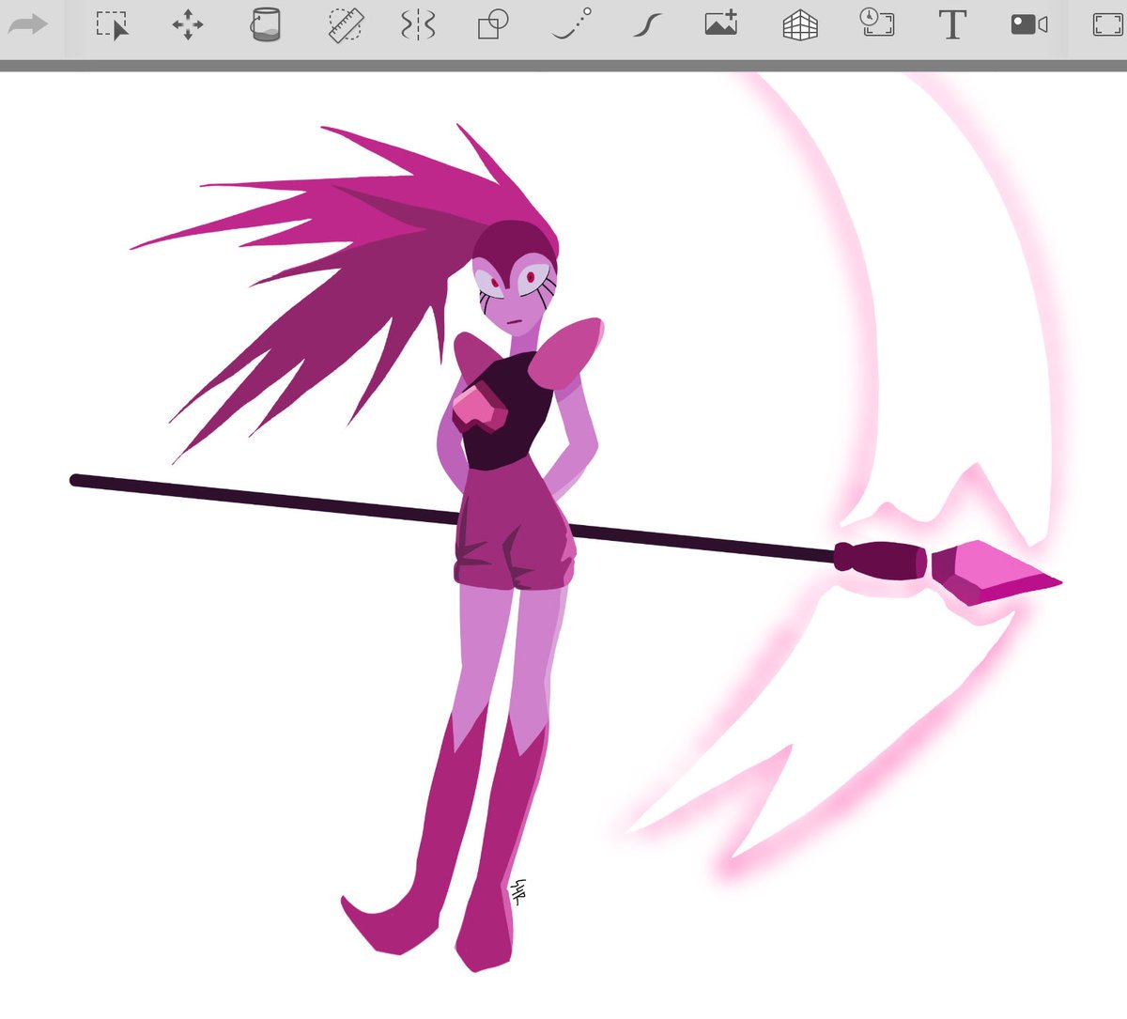This screenshot has width=1127, height=1019.
Task: Toggle the Symmetry tool
Action: point(418,24)
